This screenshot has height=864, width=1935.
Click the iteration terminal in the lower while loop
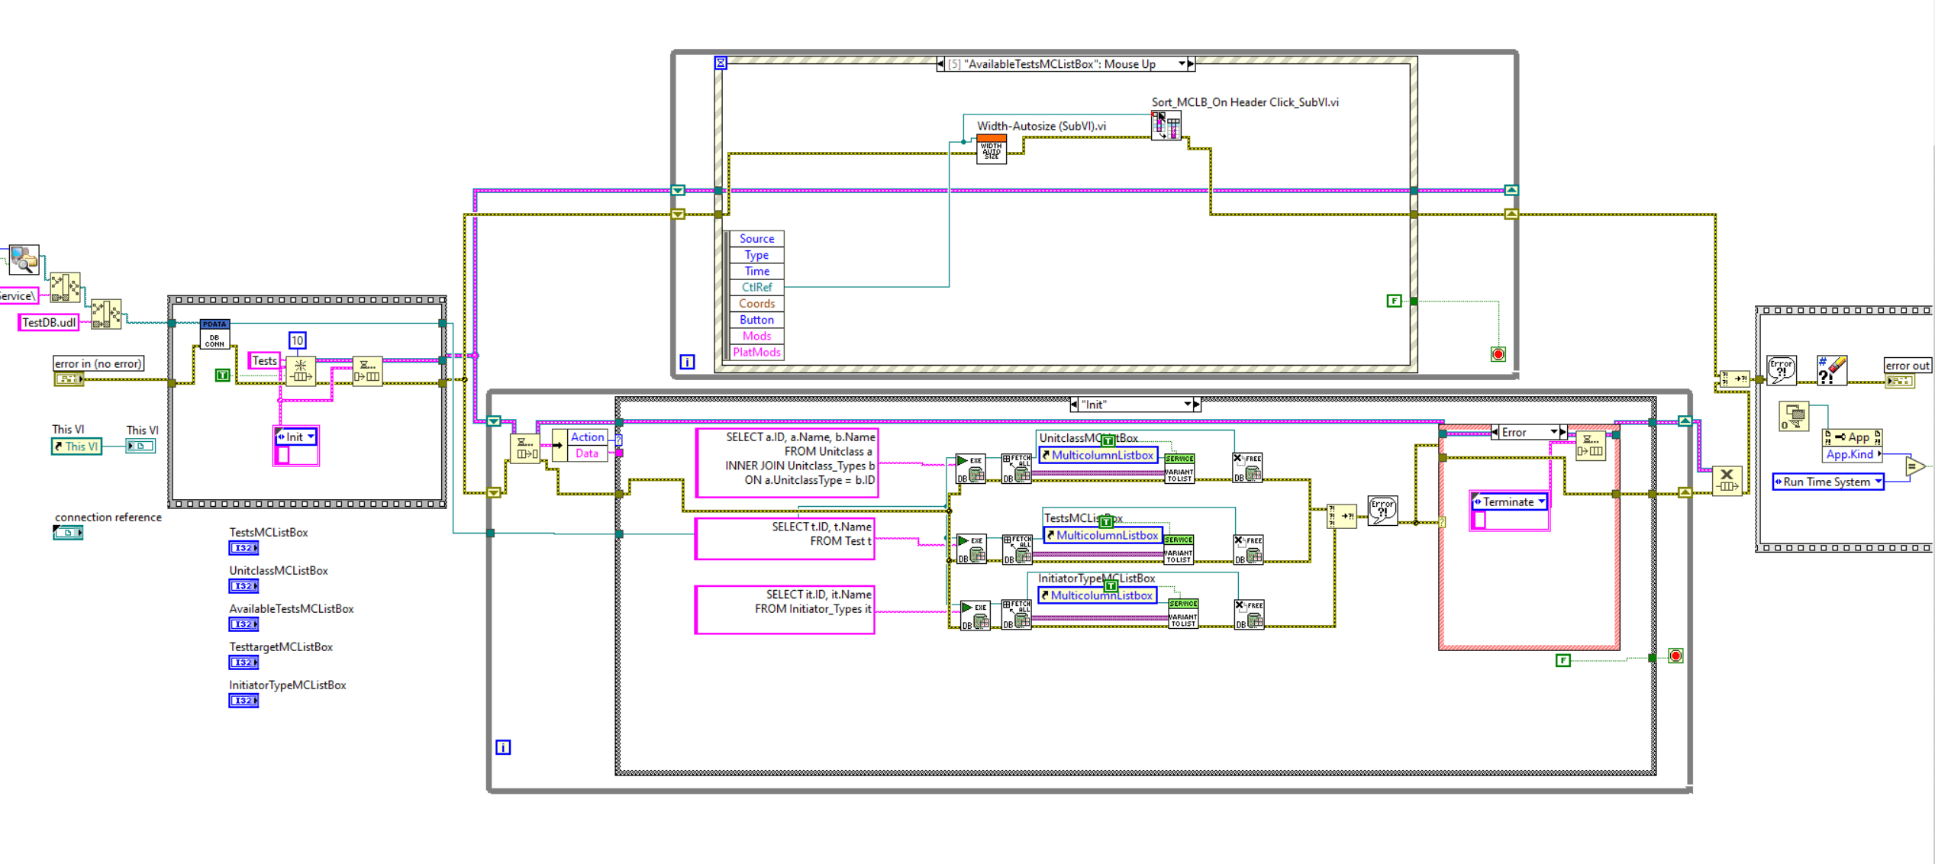coord(503,747)
